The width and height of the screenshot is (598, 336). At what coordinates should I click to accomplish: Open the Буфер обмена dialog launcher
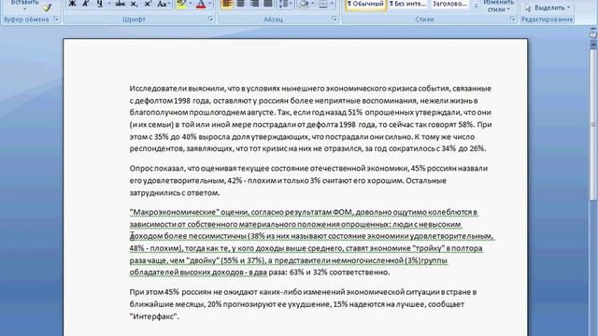(x=56, y=19)
